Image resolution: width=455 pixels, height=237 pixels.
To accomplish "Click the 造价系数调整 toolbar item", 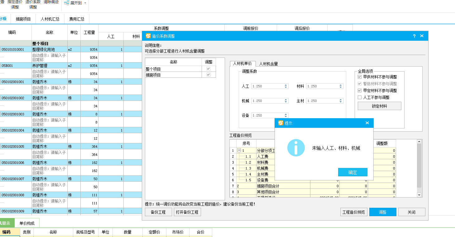I will coord(33,4).
